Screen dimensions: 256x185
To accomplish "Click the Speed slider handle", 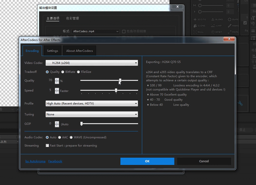I will 116,90.
